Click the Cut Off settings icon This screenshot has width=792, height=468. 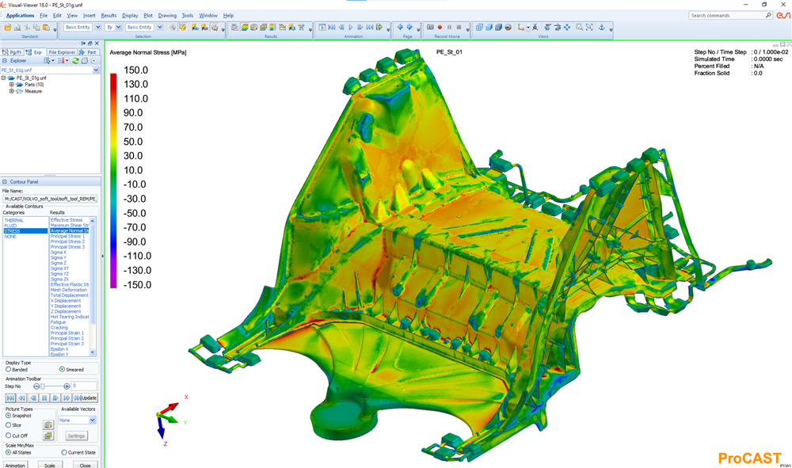(x=48, y=436)
